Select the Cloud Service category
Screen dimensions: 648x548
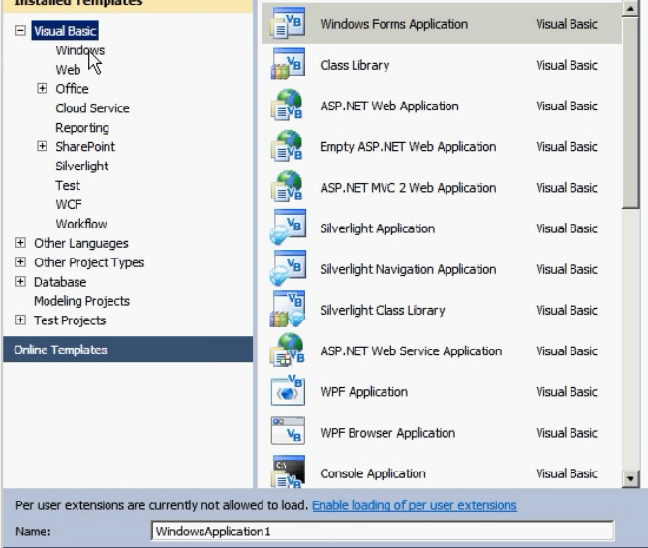[93, 108]
